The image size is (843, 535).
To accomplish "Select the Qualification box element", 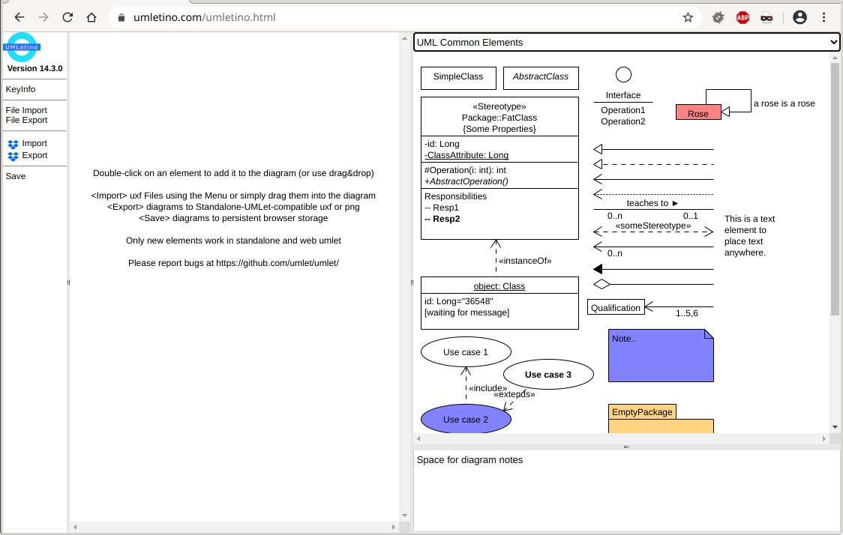I will coord(616,307).
